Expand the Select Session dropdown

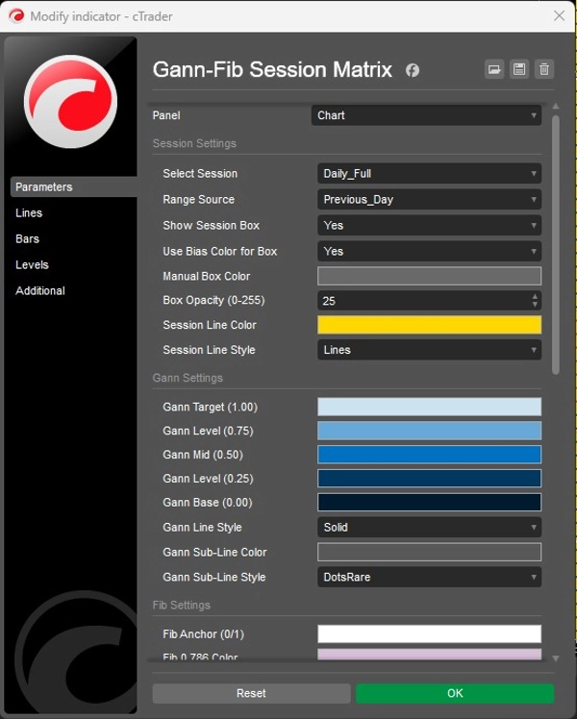[x=429, y=174]
